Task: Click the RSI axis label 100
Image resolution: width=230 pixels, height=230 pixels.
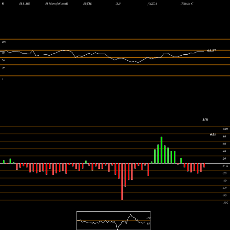Action: click(x=4, y=42)
